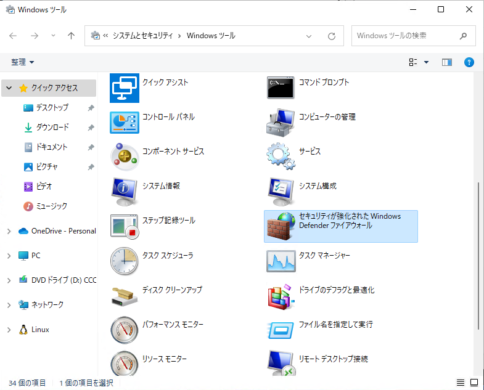Select the ドライブのデフラグと最適化 icon
Screen dimensions: 484x390
click(x=281, y=297)
